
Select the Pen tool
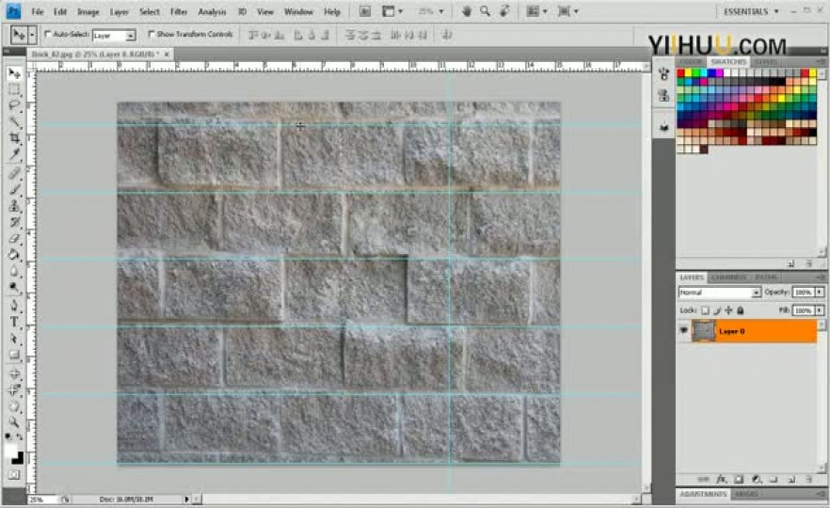pos(14,306)
